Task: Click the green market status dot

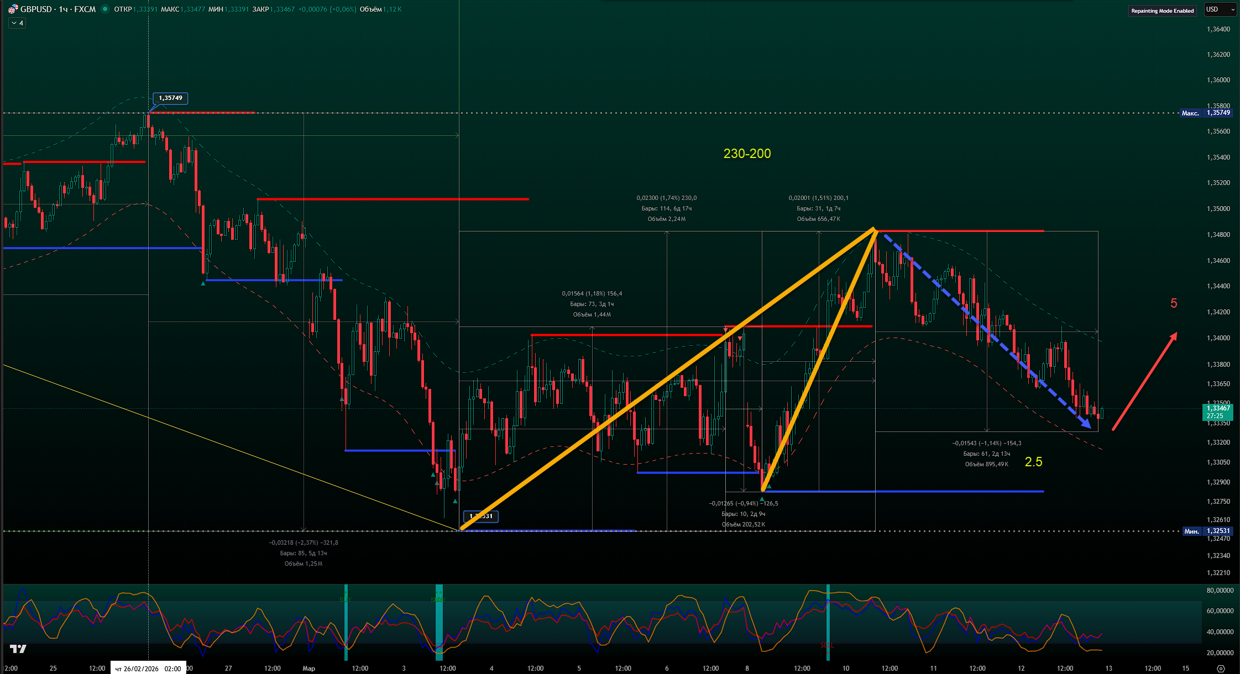Action: [104, 9]
